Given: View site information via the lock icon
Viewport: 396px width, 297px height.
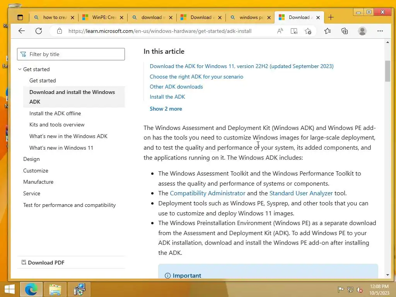Looking at the screenshot, I should coord(59,31).
